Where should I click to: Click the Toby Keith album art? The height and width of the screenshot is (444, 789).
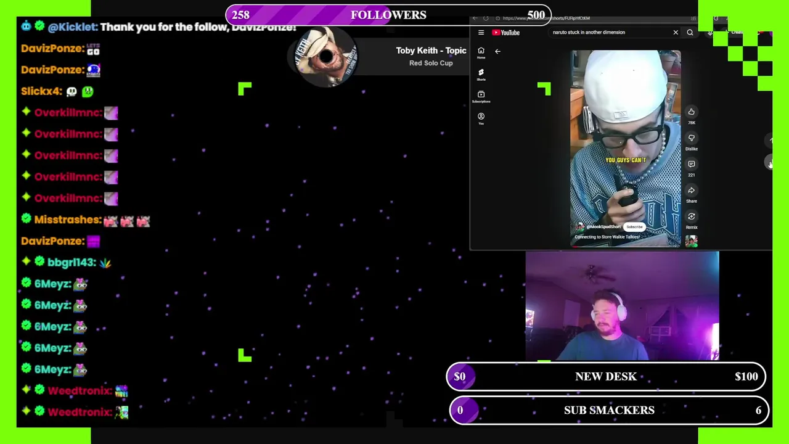325,57
